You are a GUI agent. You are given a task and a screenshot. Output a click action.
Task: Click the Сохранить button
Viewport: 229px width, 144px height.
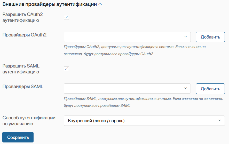click(18, 137)
